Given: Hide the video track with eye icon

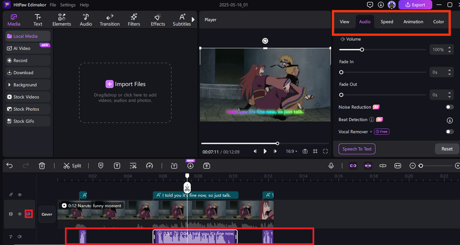Looking at the screenshot, I should coord(20,214).
